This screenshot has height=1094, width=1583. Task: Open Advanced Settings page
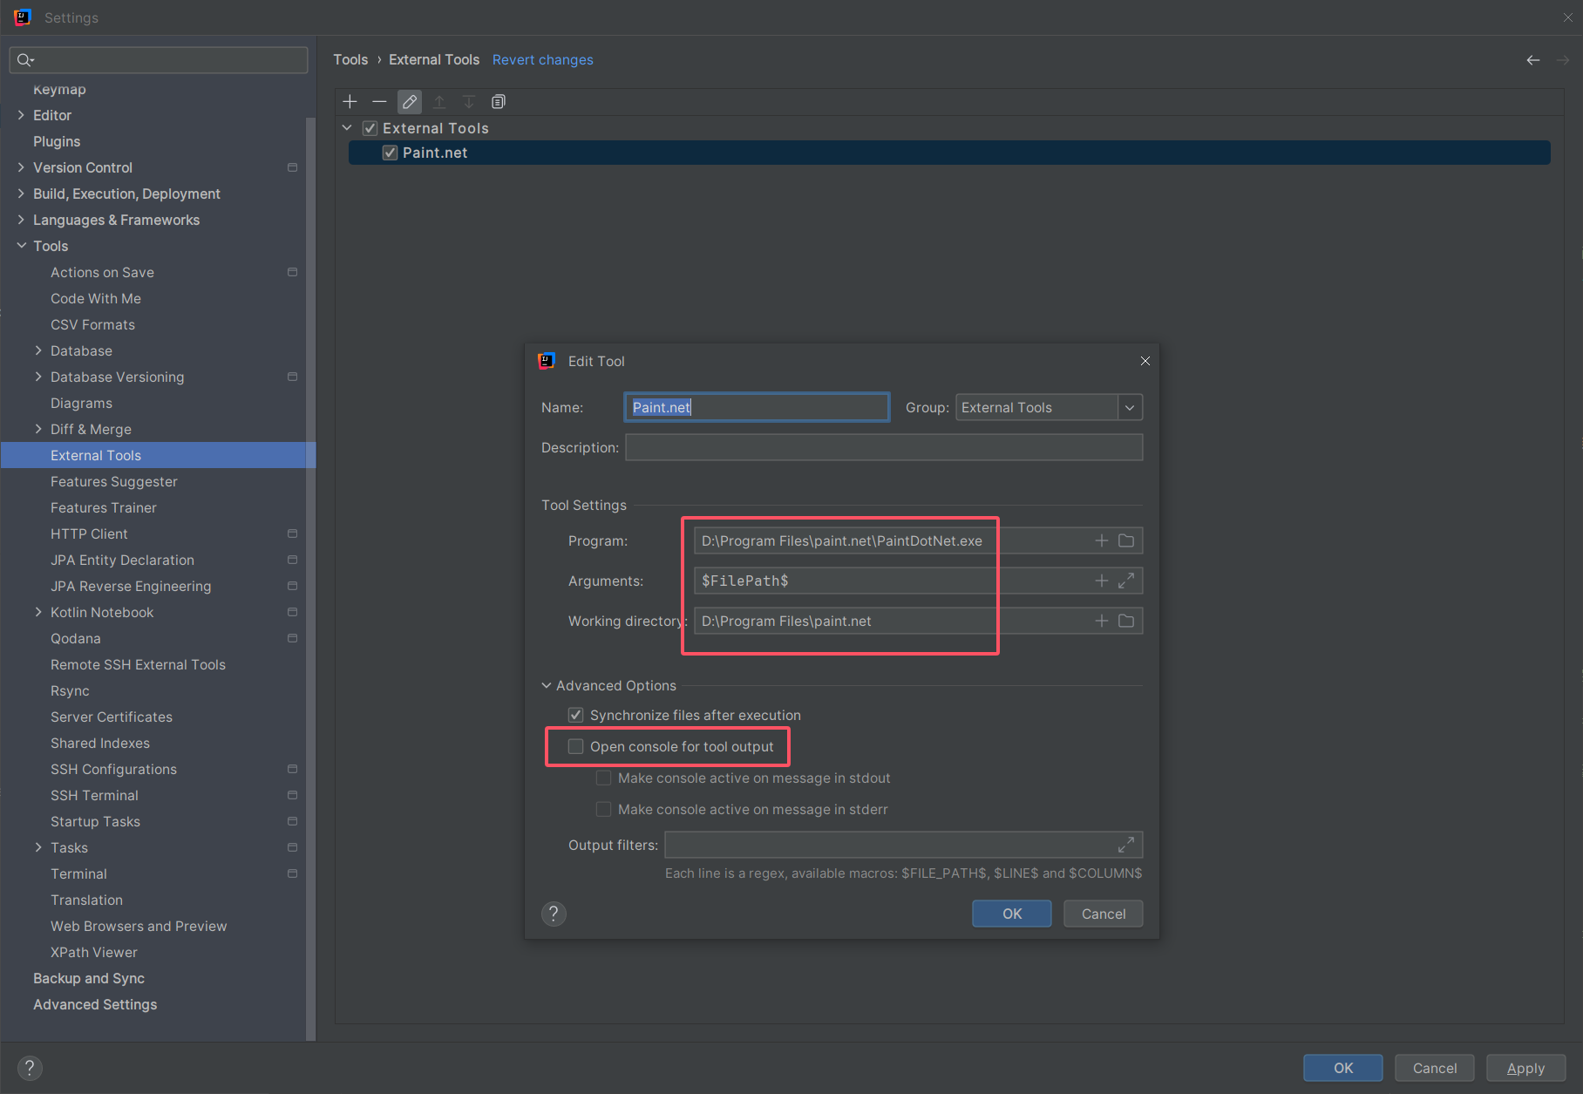(95, 1004)
